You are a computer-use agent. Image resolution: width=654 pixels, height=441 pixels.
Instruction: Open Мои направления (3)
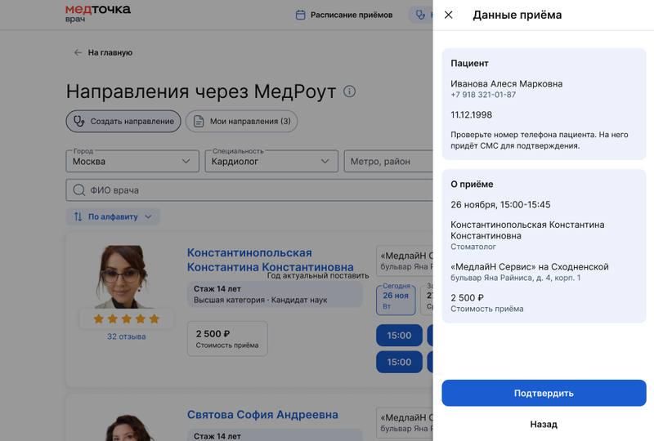[241, 122]
